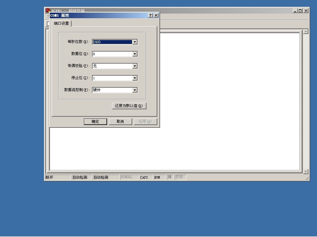
Task: Click the scroll up arrow in terminal window
Action: pos(306,31)
